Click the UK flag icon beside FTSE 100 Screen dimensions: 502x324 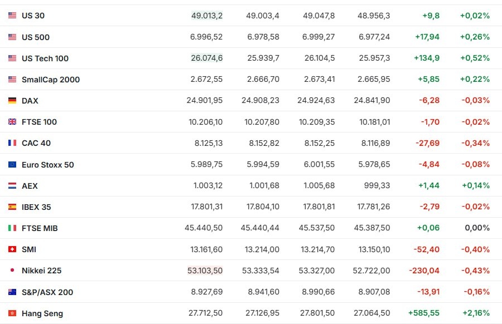tap(12, 122)
